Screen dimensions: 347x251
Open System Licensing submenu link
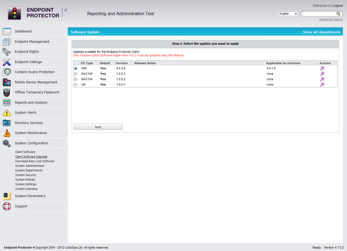26,189
